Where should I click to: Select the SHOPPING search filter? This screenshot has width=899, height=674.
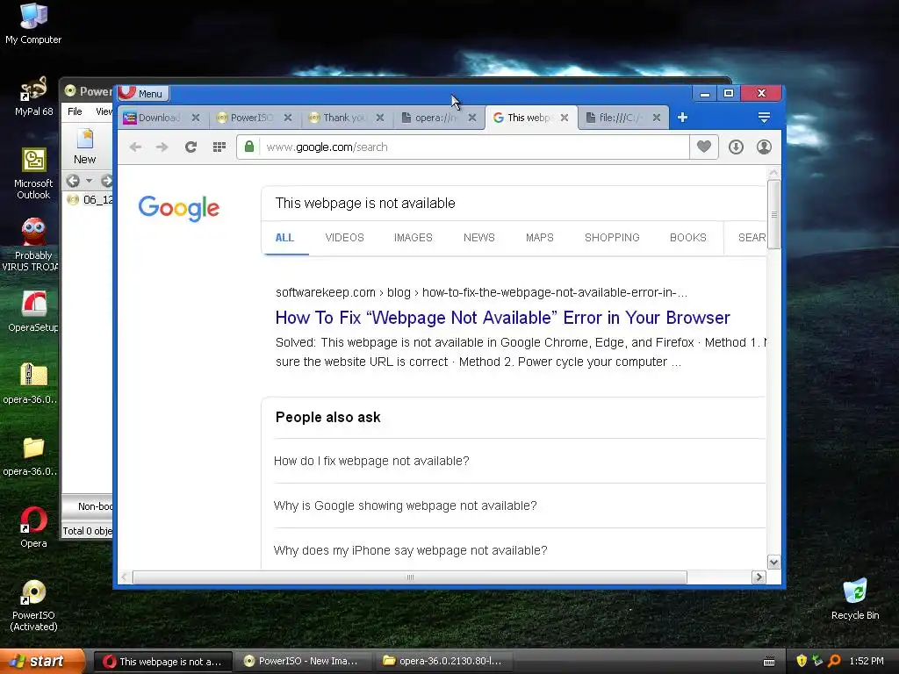point(612,238)
